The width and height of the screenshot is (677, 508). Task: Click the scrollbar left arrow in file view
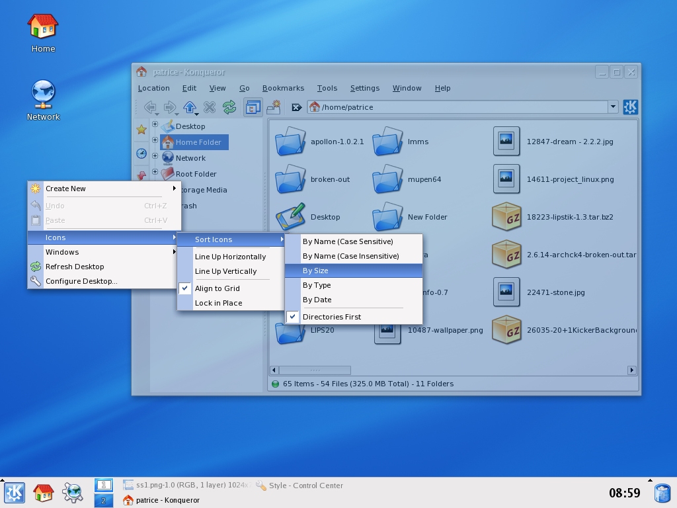click(x=274, y=370)
